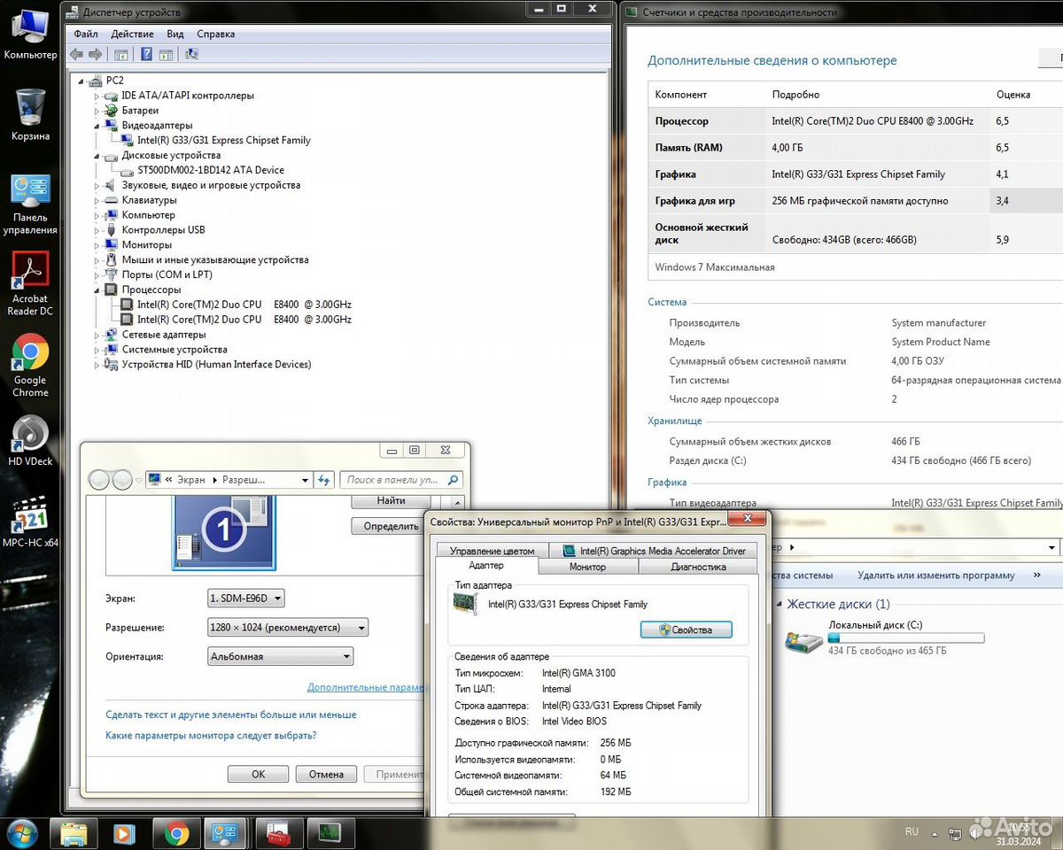
Task: Open the Экран display dropdown (SDM-E96D)
Action: coord(246,599)
